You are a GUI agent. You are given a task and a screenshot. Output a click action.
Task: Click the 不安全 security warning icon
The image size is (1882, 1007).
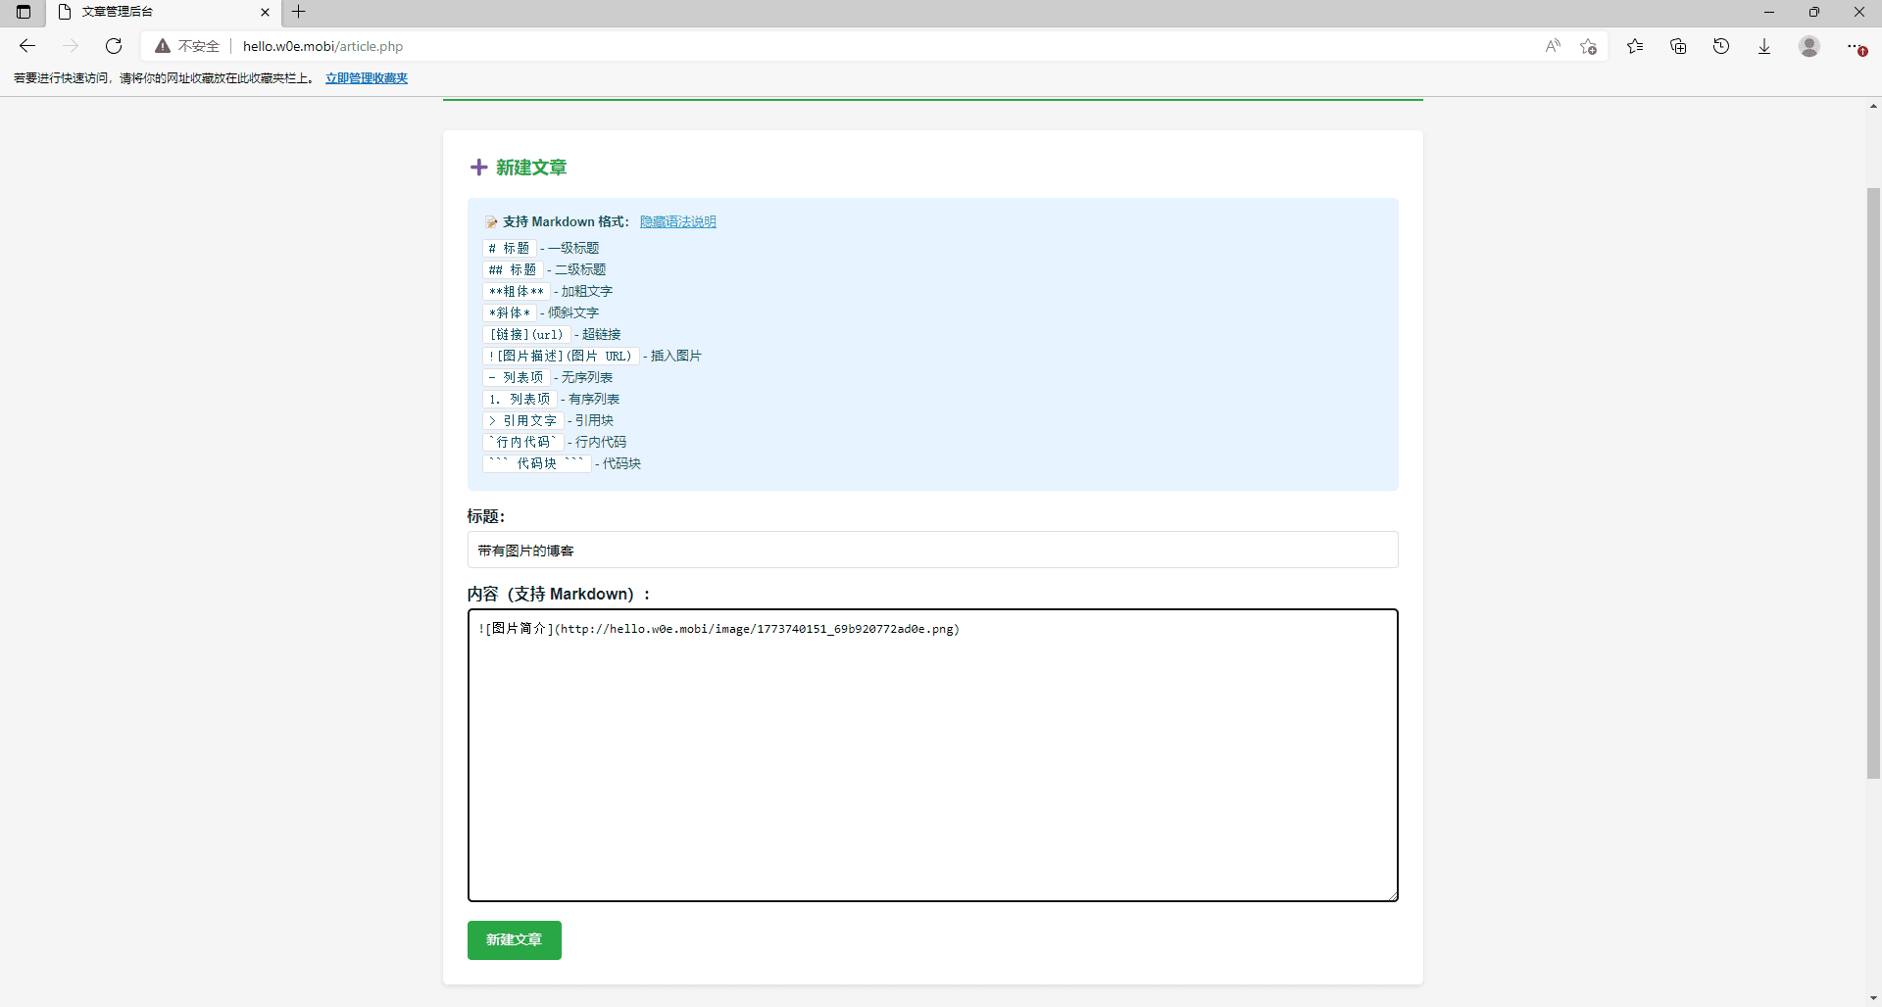coord(163,46)
